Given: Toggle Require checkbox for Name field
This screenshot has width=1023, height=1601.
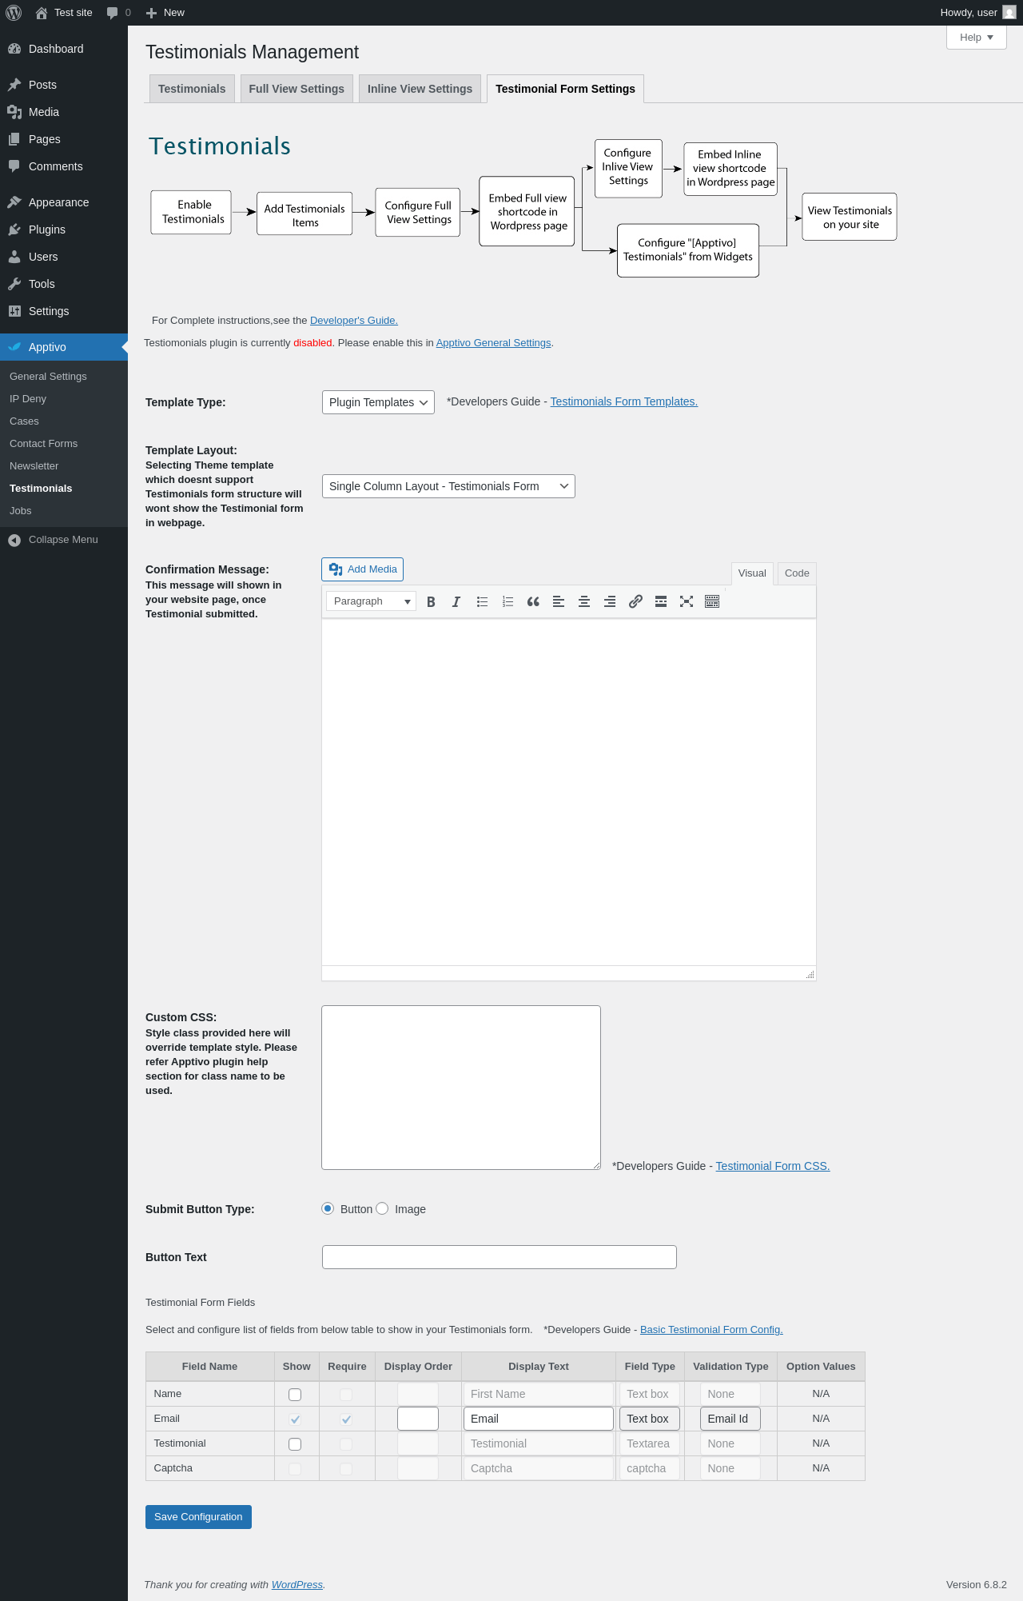Looking at the screenshot, I should tap(346, 1395).
